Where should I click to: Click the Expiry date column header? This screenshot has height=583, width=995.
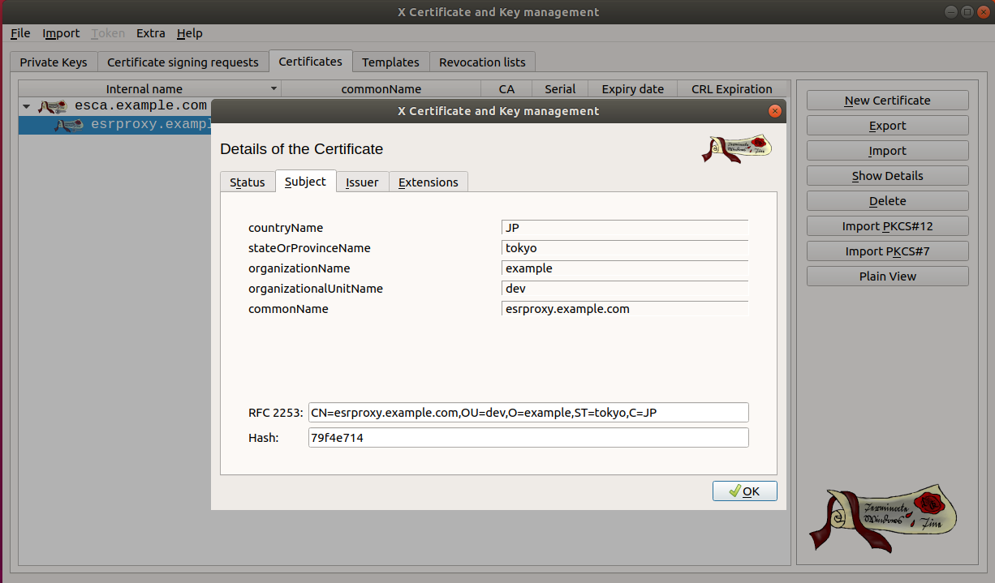(x=632, y=89)
